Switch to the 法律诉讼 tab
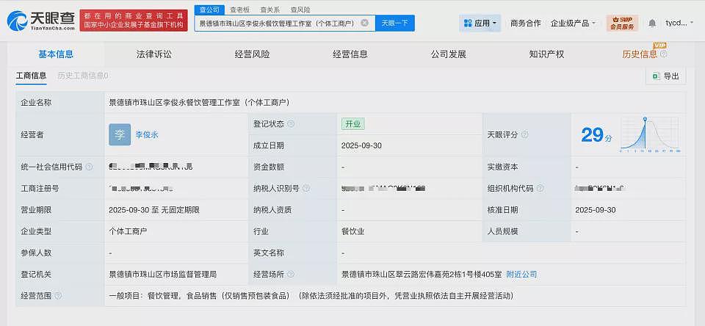The image size is (705, 326). [x=153, y=54]
